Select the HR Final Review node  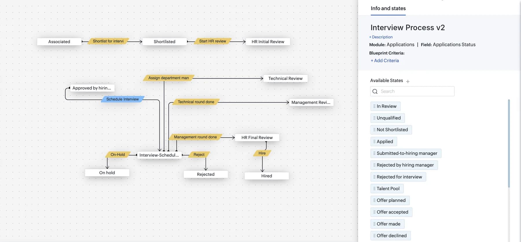(257, 138)
